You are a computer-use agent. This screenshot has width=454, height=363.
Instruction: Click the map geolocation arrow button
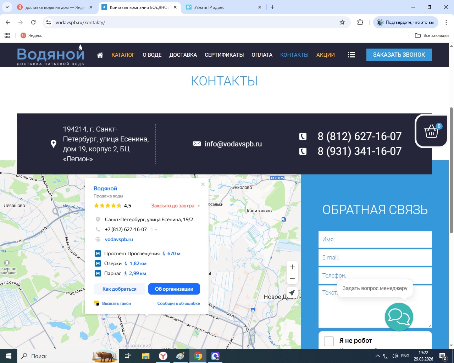point(292,293)
